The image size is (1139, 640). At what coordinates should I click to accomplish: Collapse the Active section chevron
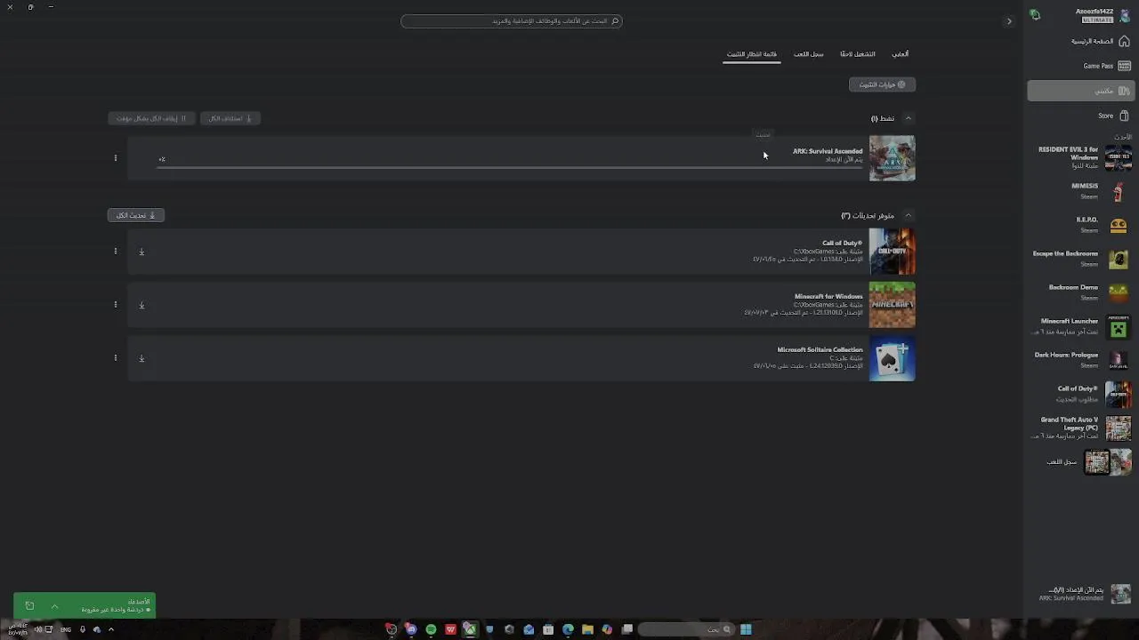[x=908, y=118]
